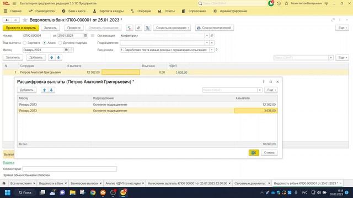Click the dialog's 3 638,00 cell
Viewport: 353px width, 198px height.
[255, 111]
